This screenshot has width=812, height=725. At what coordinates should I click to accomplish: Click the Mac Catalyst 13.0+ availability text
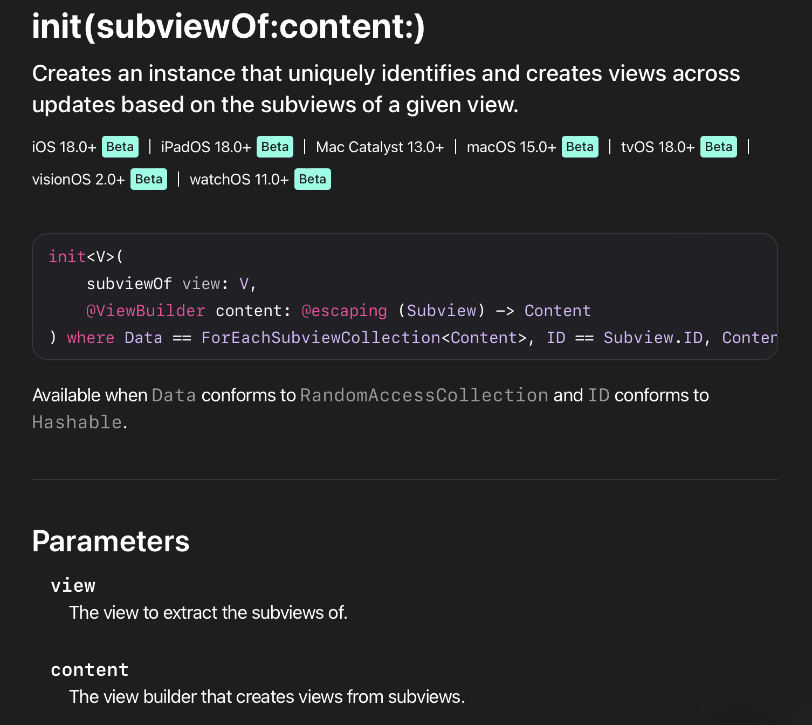coord(380,147)
